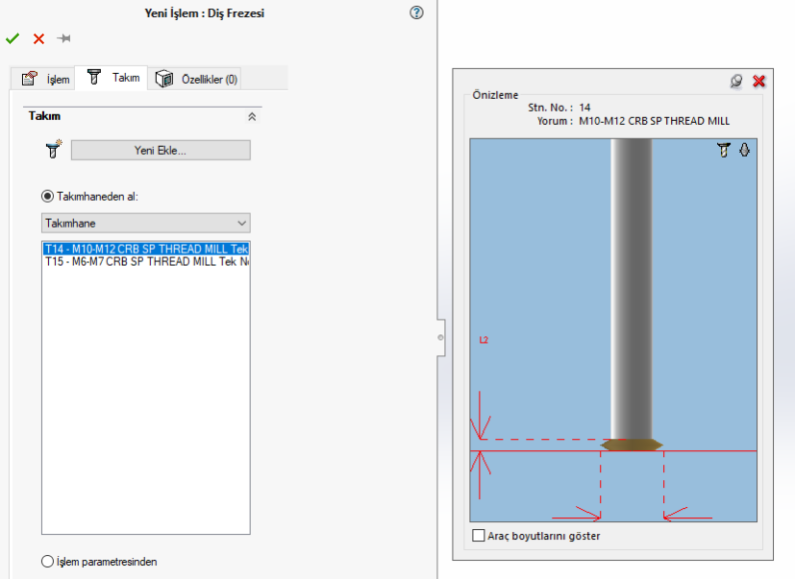Screen dimensions: 795x579
Task: Click the new tool icon beside Yeni Ekle
Action: coord(52,150)
